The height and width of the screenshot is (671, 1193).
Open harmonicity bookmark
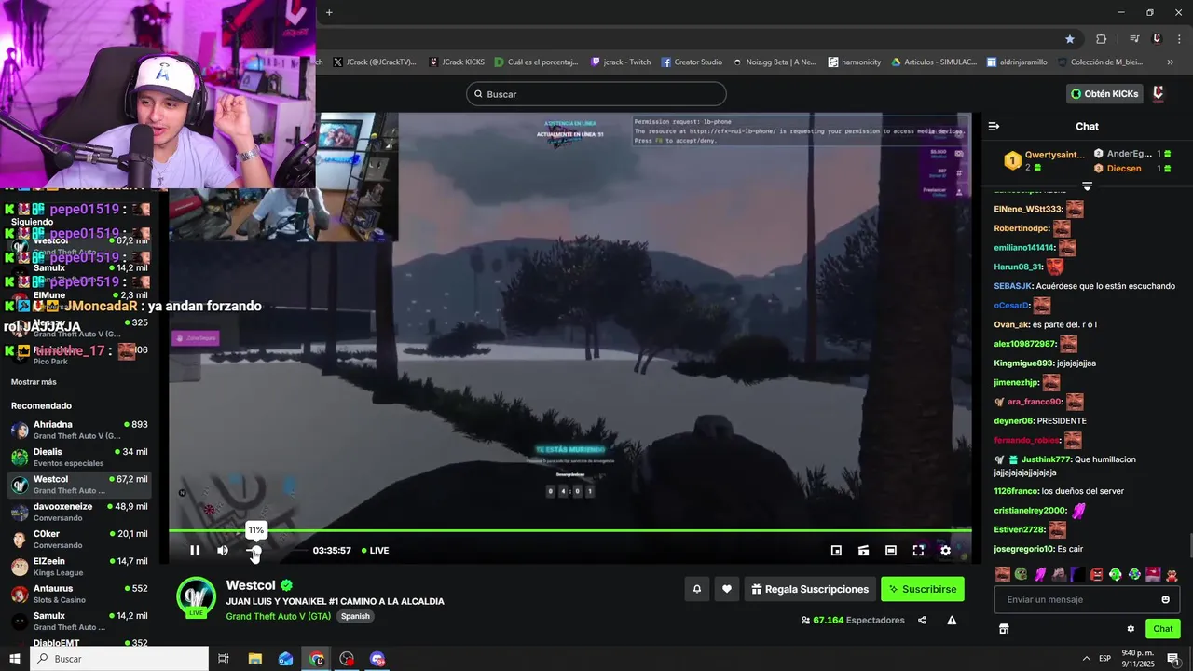854,62
